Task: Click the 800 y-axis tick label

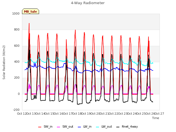Action: pos(17,30)
